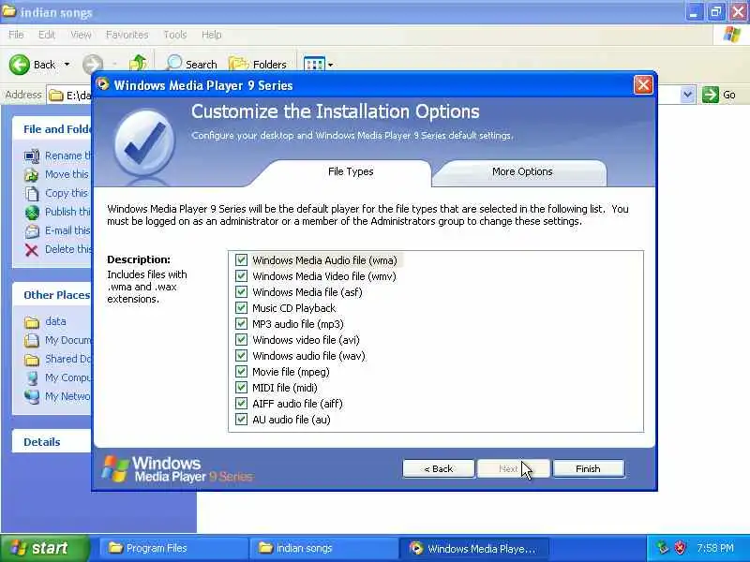Switch to Windows Media Player taskbar button

[x=474, y=548]
